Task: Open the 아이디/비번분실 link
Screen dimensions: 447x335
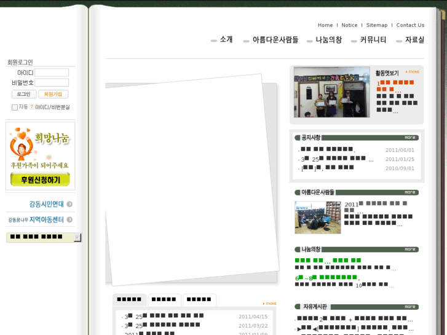Action: click(x=52, y=107)
